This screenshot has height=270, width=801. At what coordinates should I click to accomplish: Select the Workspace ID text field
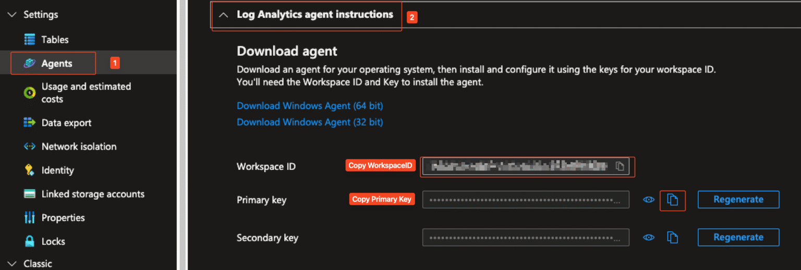point(526,166)
